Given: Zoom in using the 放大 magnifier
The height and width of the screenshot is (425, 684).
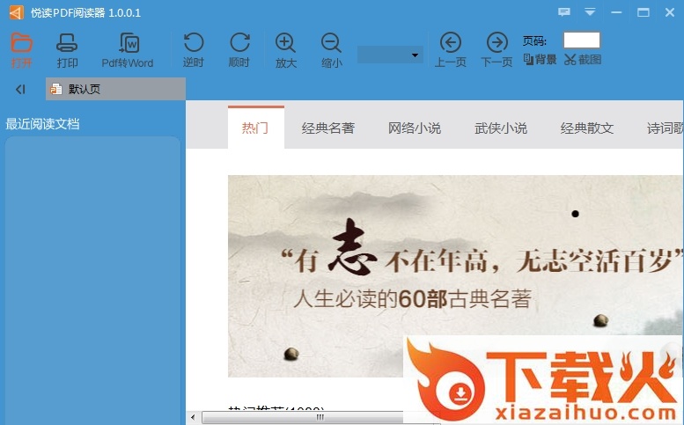Looking at the screenshot, I should coord(286,49).
